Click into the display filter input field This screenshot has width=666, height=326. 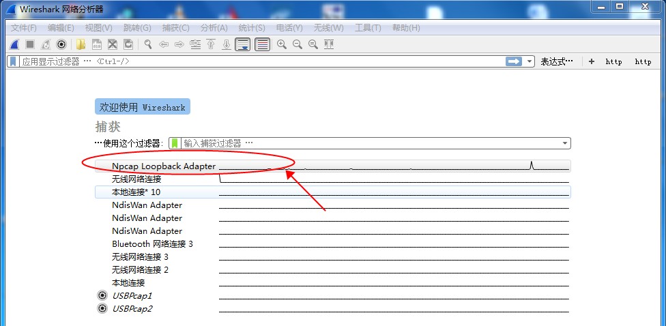(x=261, y=61)
